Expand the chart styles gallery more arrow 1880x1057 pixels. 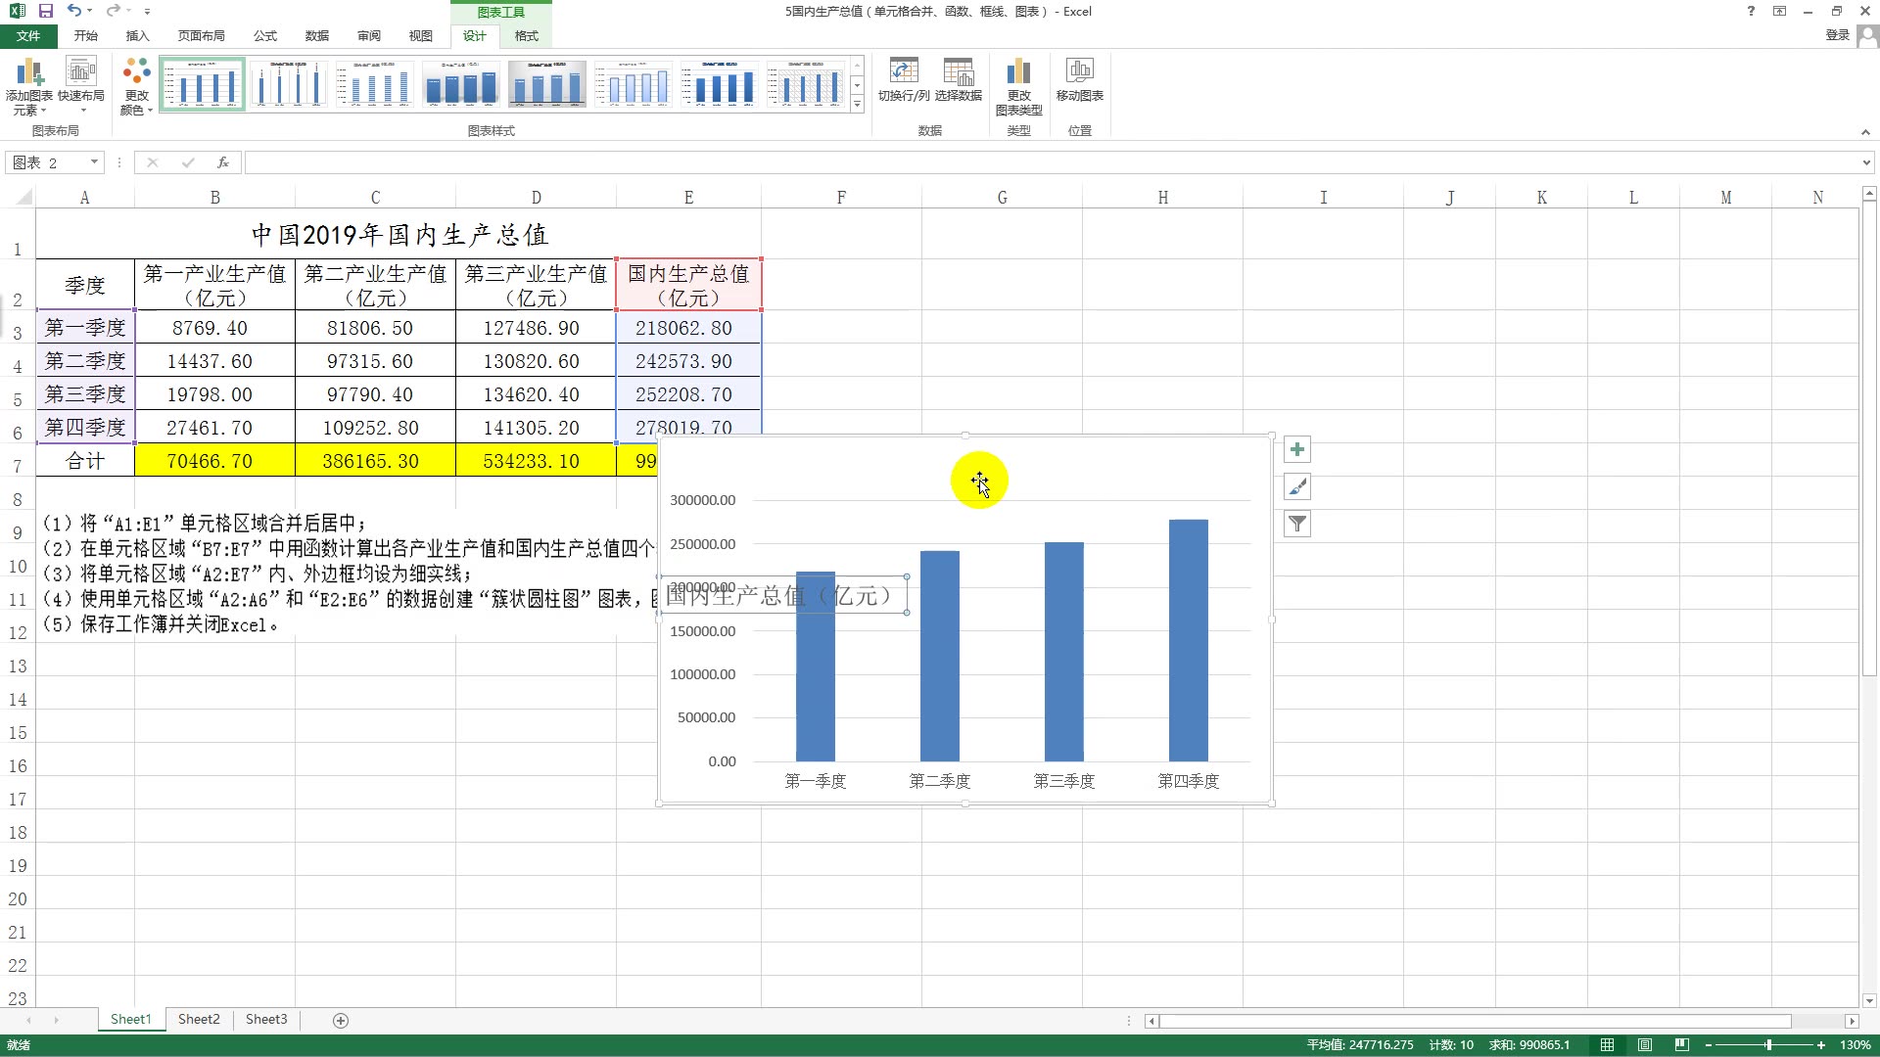(x=857, y=103)
